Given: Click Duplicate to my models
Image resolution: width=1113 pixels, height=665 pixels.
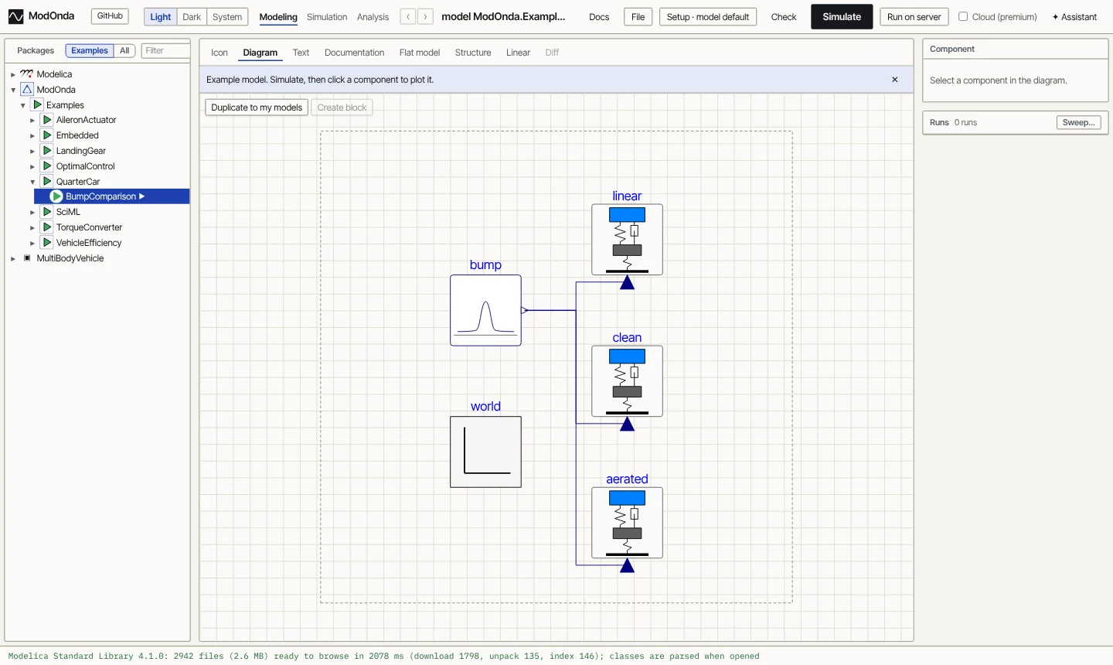Looking at the screenshot, I should [x=257, y=107].
